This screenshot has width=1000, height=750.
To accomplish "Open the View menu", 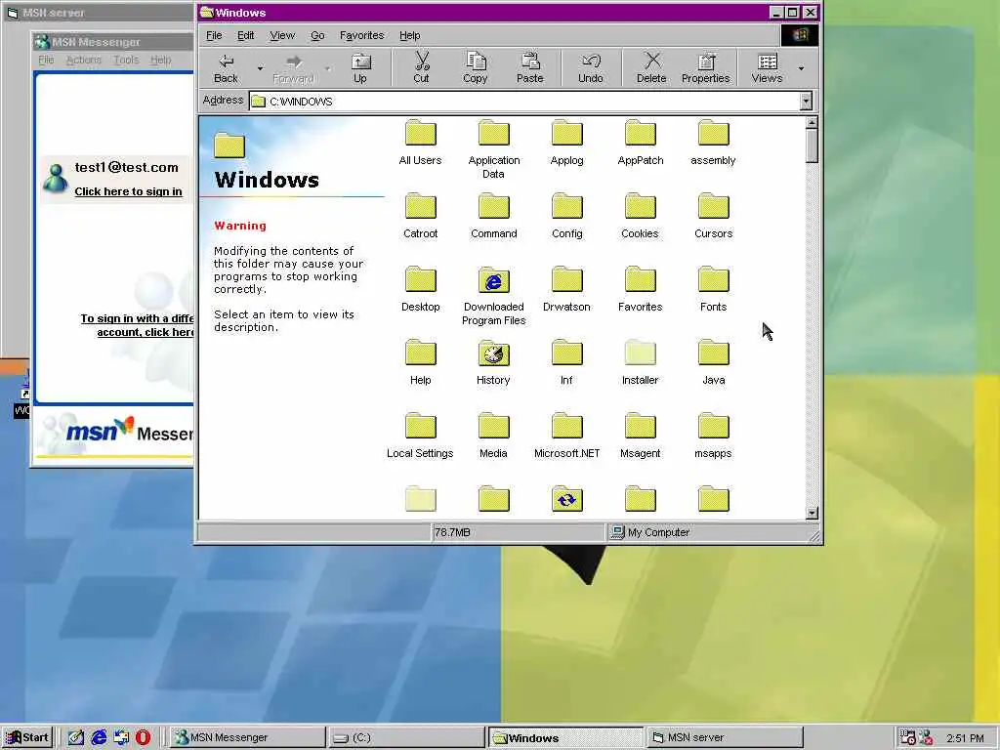I will pyautogui.click(x=282, y=36).
